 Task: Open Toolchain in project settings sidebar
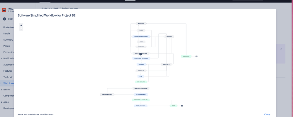8,77
